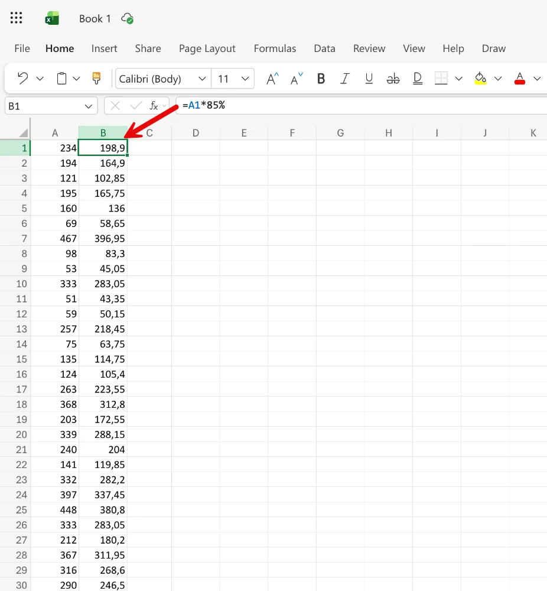Toggle underline formatting
Screen dimensions: 547x591
[x=369, y=79]
